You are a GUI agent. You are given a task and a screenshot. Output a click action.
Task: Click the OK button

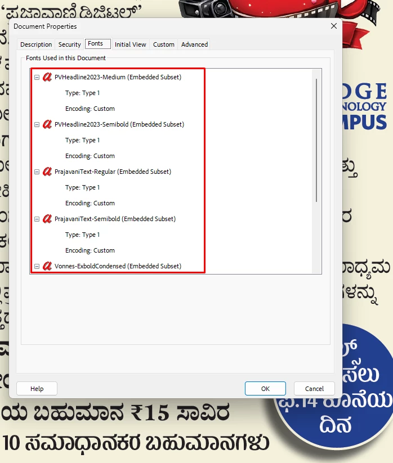pos(265,389)
